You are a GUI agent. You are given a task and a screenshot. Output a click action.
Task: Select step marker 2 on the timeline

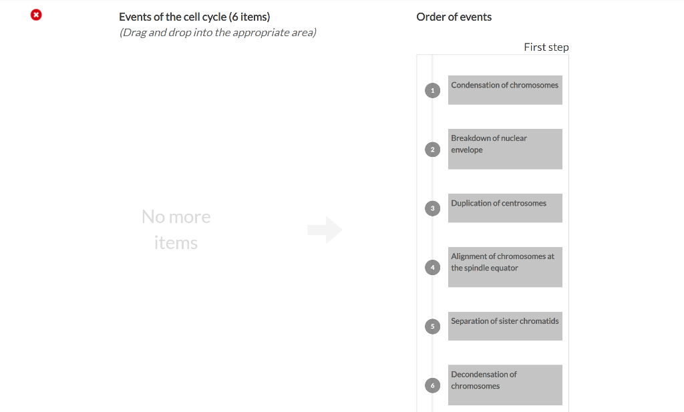click(x=432, y=149)
